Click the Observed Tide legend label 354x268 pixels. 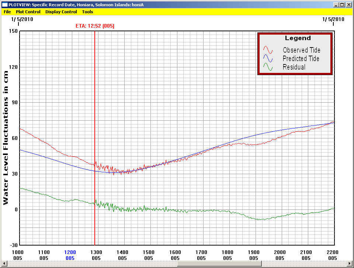[x=301, y=50]
